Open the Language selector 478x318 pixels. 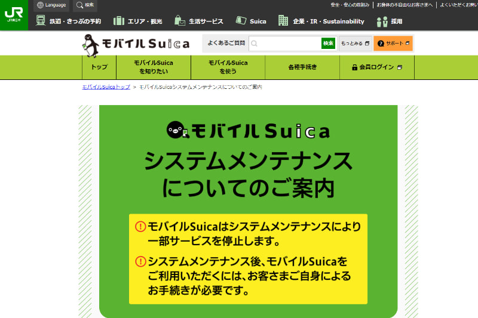[x=51, y=5]
